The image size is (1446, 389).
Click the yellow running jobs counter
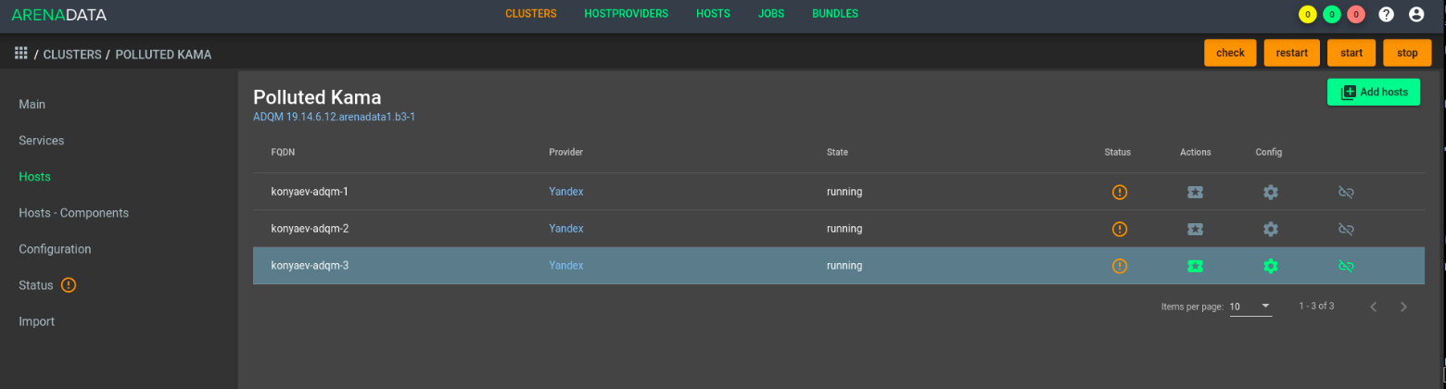point(1307,14)
